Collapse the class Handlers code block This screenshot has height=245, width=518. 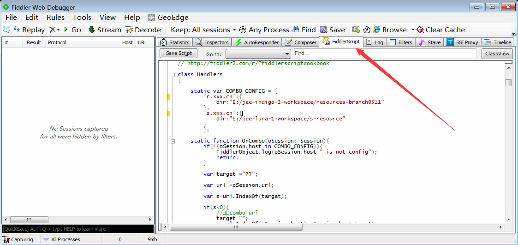(173, 75)
